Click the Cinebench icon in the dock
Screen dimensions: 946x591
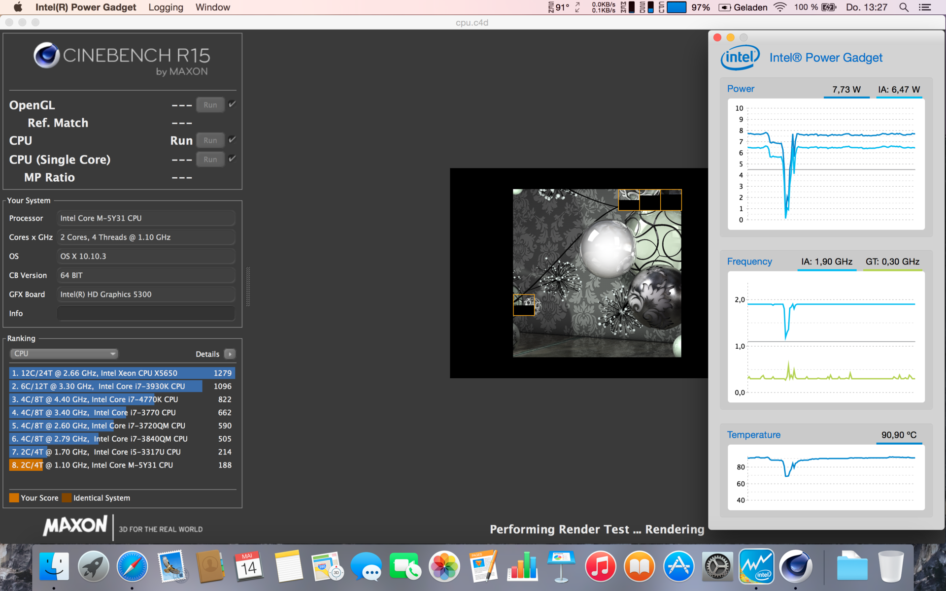pyautogui.click(x=795, y=566)
